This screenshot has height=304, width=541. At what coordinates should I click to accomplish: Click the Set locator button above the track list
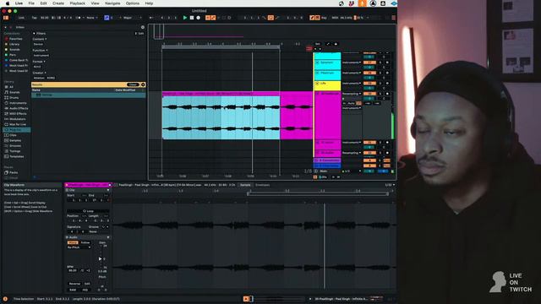point(318,44)
